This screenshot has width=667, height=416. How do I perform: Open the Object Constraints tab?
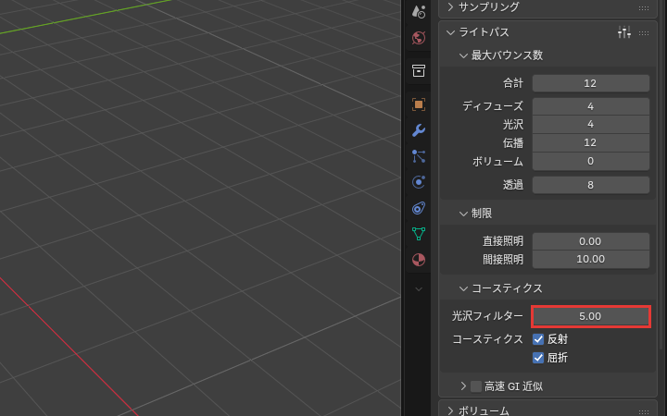[x=419, y=208]
